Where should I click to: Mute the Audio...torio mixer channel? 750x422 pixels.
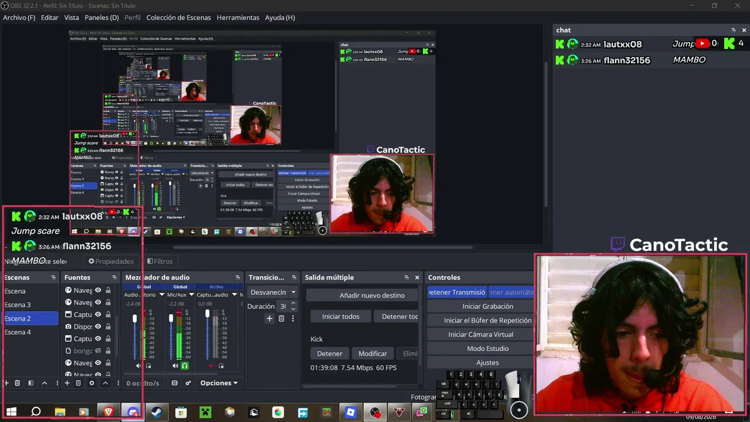pyautogui.click(x=139, y=366)
